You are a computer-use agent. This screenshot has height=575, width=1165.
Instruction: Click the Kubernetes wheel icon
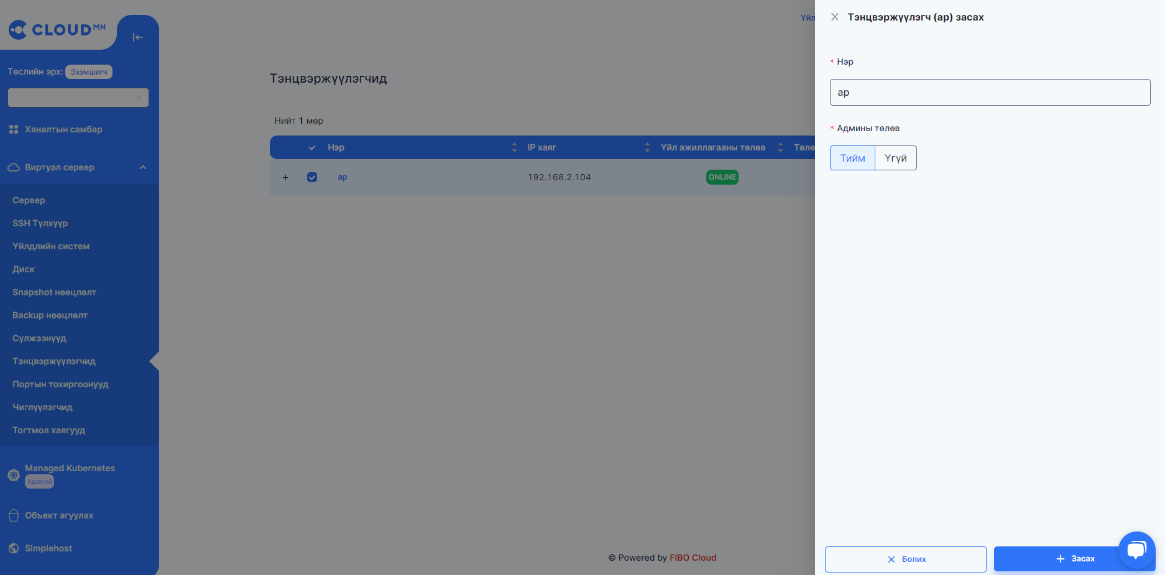pos(14,475)
